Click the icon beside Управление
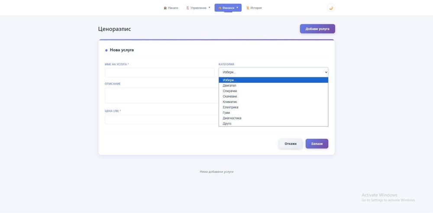This screenshot has height=213, width=433. (x=188, y=8)
